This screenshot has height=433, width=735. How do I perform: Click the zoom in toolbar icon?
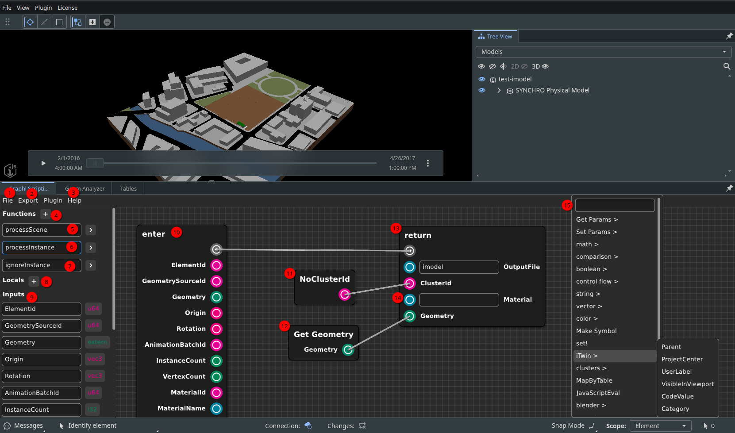92,22
